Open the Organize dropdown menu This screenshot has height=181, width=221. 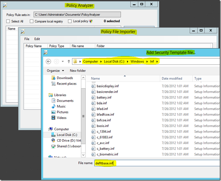tap(55, 71)
